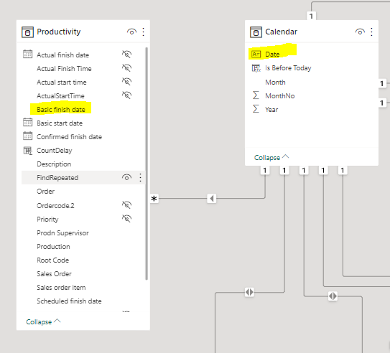The width and height of the screenshot is (390, 353).
Task: Click the many-side asterisk relationship marker
Action: [x=154, y=199]
